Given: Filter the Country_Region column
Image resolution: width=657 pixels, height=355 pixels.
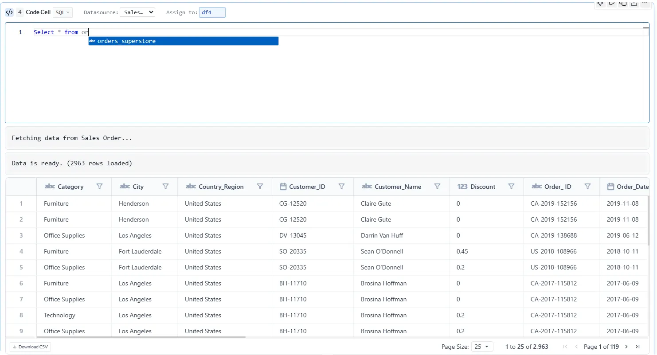Looking at the screenshot, I should tap(260, 187).
